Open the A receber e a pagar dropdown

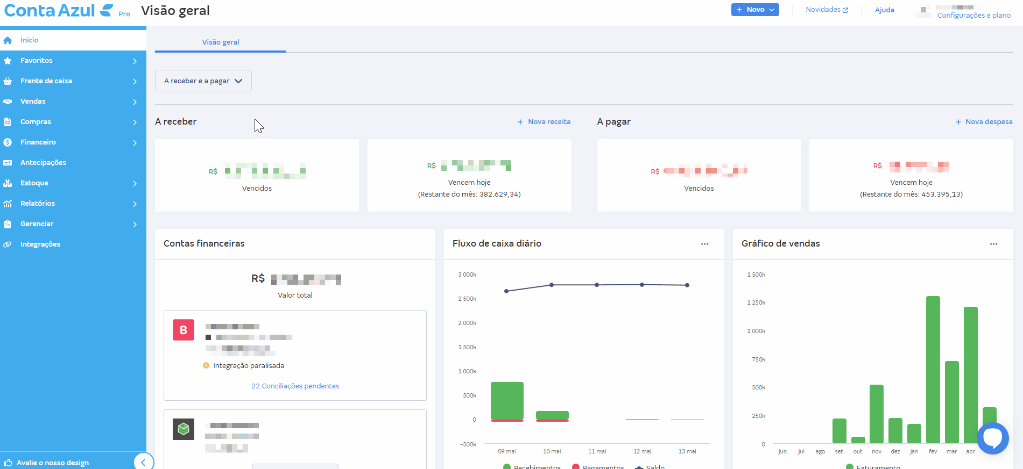coord(203,81)
